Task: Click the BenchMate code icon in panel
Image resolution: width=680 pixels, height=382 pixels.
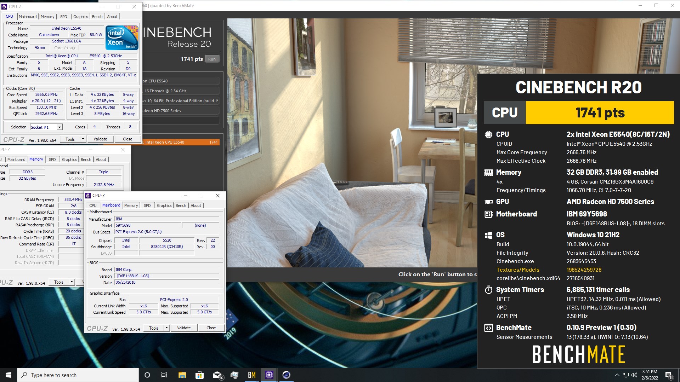Action: [x=488, y=328]
